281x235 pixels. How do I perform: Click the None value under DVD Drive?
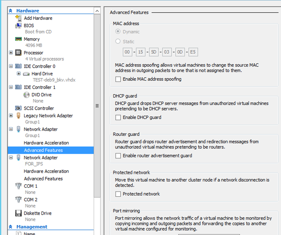tap(38, 101)
